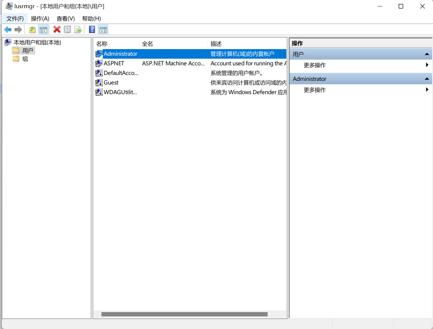
Task: Click the 操作 pane title
Action: (x=297, y=43)
